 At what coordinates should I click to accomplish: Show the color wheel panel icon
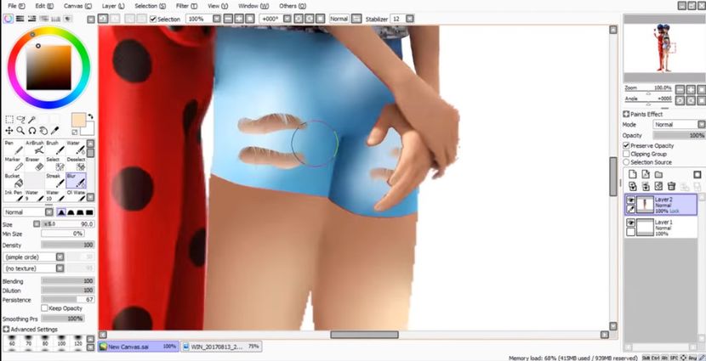click(x=9, y=19)
